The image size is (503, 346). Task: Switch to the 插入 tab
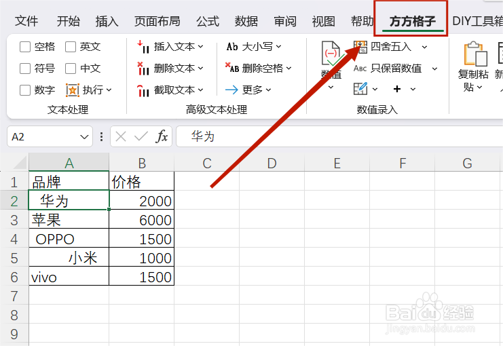[107, 21]
